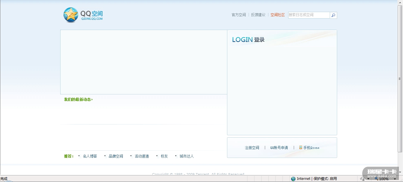Click the vertical scrollbar thumb

click(x=400, y=79)
